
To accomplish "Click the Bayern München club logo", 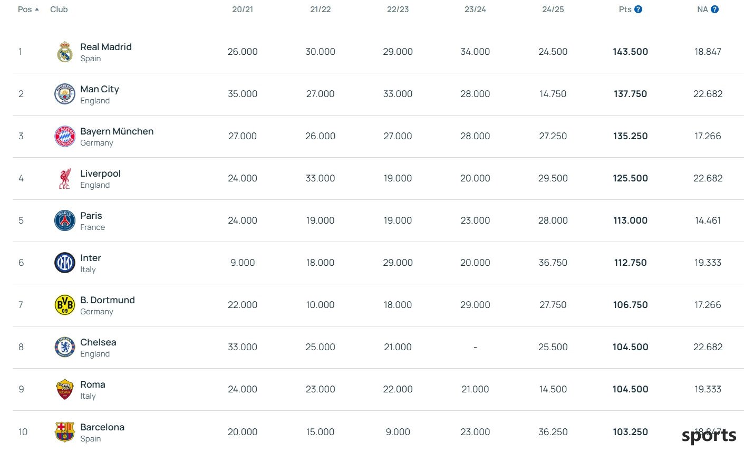I will pyautogui.click(x=65, y=136).
